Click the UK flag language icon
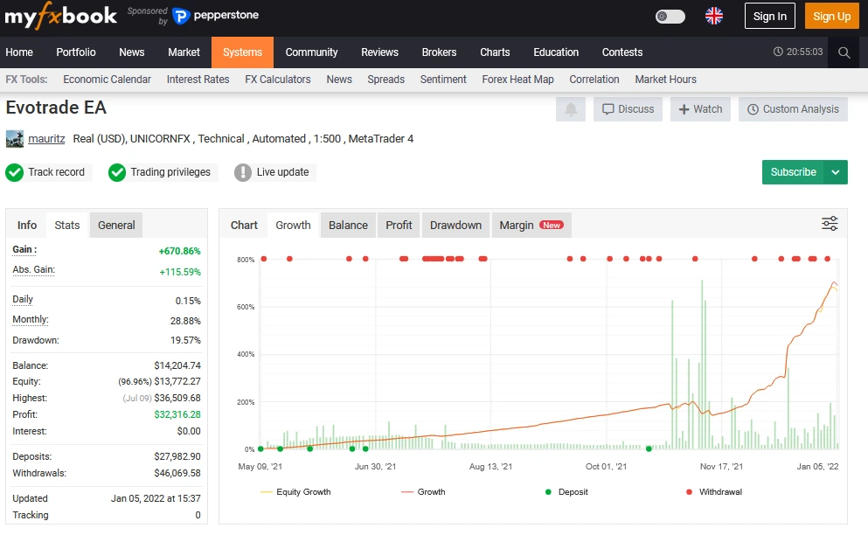 (714, 16)
